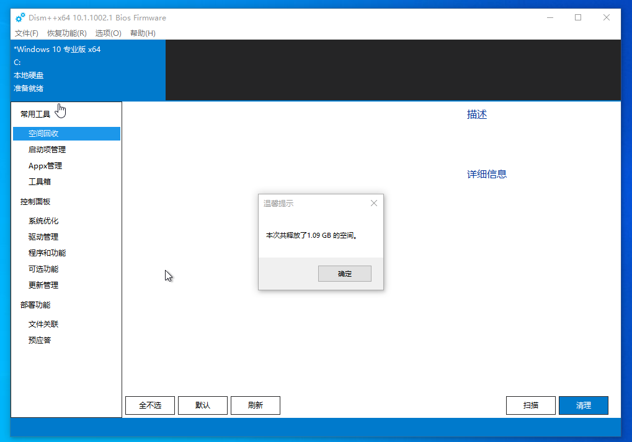Screen dimensions: 632x442
Task: Select the Windows 10 专业版 x64 image tile
Action: (88, 69)
